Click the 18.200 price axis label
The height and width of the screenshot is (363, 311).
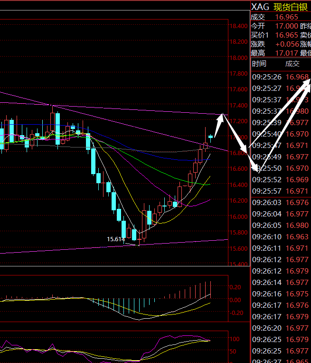pyautogui.click(x=238, y=42)
